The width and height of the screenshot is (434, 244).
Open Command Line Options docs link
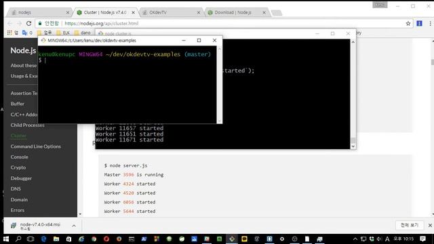[x=36, y=146]
